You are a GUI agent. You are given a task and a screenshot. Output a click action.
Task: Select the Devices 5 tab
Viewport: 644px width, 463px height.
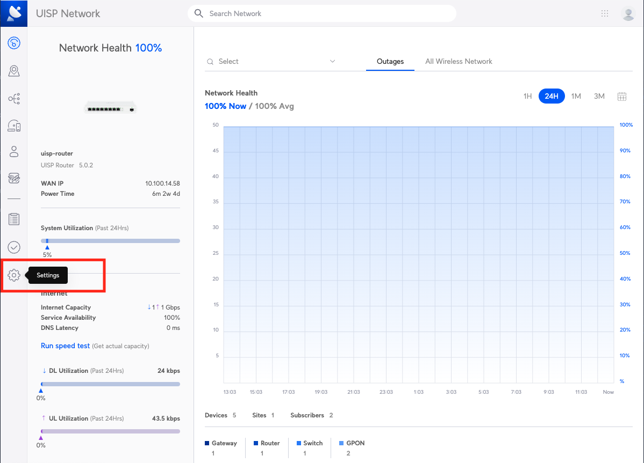coord(220,415)
